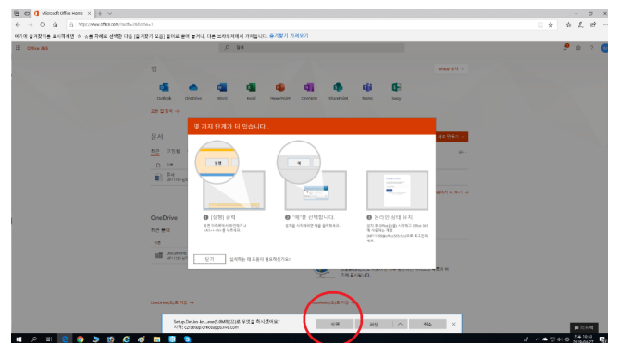Viewport: 632px width, 357px height.
Task: Click the 즐겨찾기 가져오기 link
Action: 289,36
